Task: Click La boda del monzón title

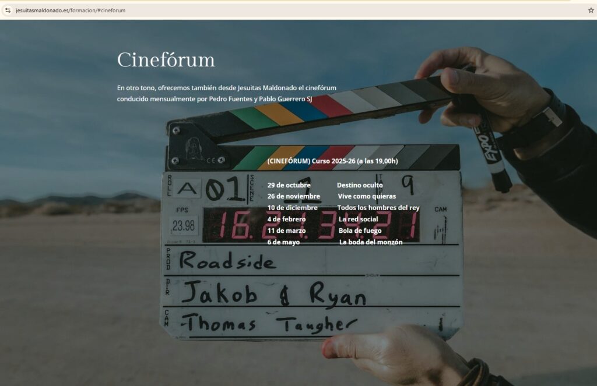Action: [370, 242]
